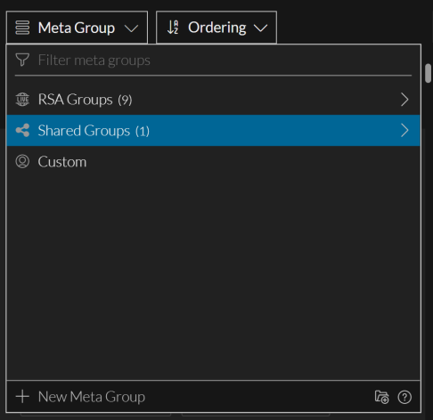This screenshot has height=420, width=433.
Task: Click the New Meta Group button
Action: pos(80,397)
